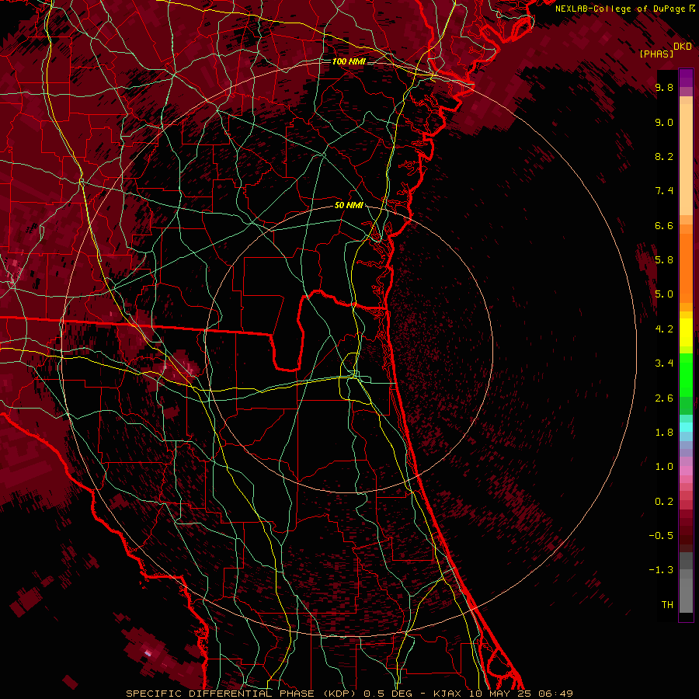Click the cyan segment of the color bar

click(x=686, y=426)
